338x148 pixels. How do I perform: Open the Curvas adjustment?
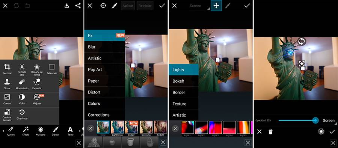click(7, 99)
